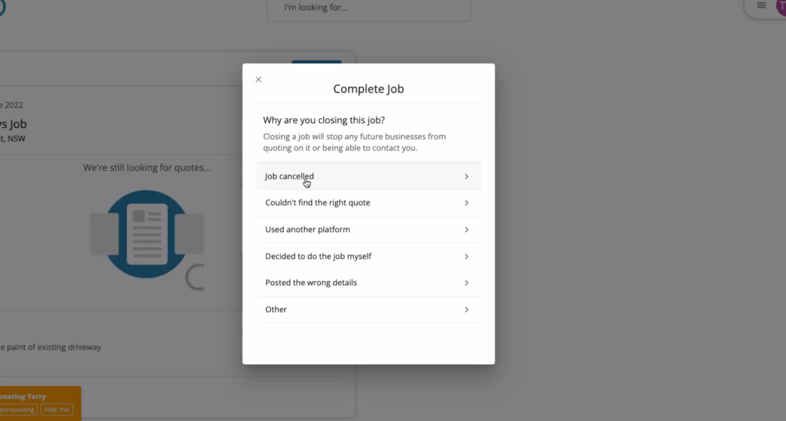Screen dimensions: 786x421
Task: Close the Complete Job dialog
Action: [258, 80]
